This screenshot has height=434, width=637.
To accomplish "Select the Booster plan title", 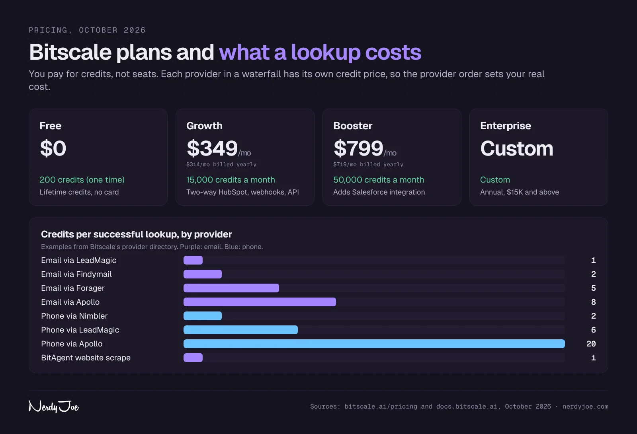I will (x=353, y=126).
